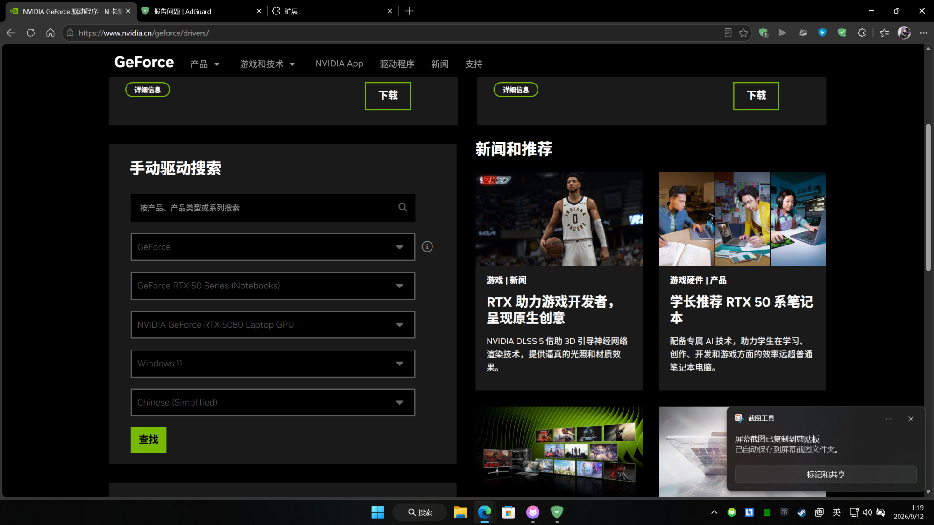Click the magnifier icon in driver search

point(403,207)
